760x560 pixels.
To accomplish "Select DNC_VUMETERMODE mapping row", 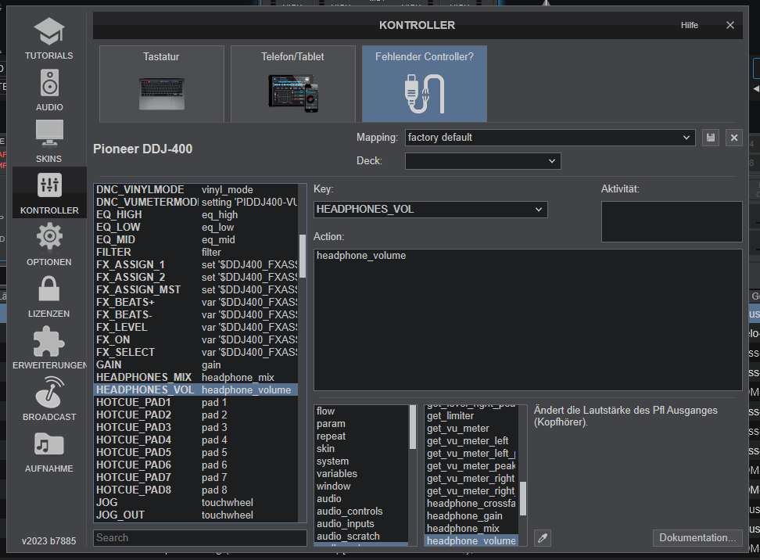I will 195,203.
